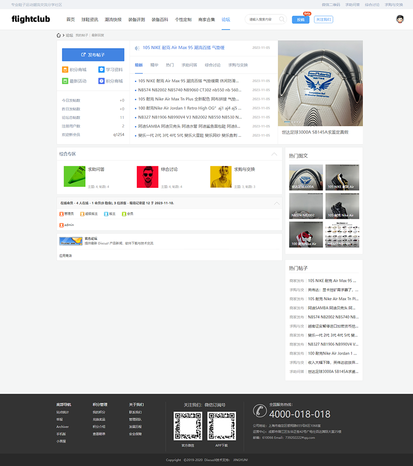The height and width of the screenshot is (466, 413).
Task: Click the admin user icon
Action: [x=61, y=225]
